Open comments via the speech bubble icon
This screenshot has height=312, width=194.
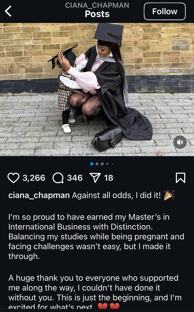pos(58,178)
